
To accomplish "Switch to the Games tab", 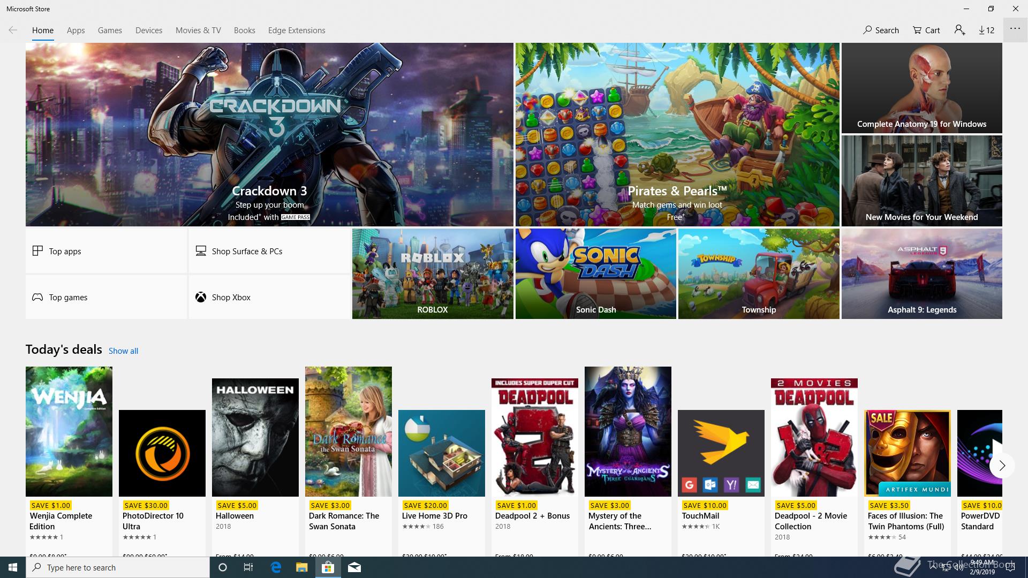I will tap(110, 31).
